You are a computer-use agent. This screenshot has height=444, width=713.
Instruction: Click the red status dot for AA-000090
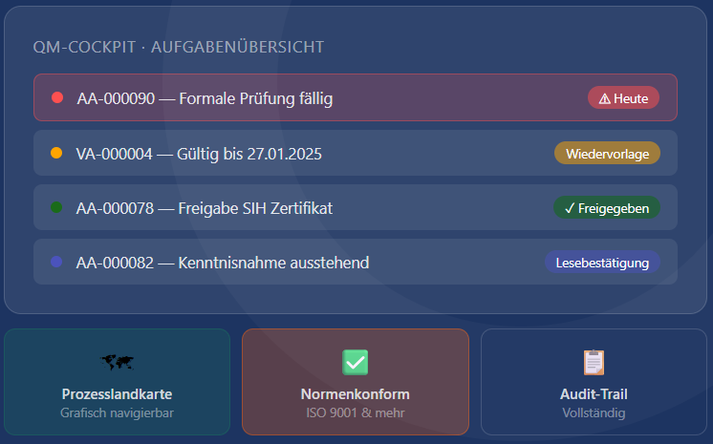[x=57, y=97]
